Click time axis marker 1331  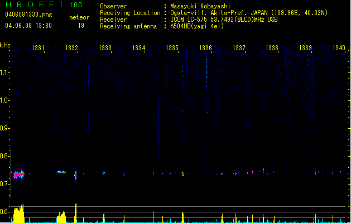tap(38, 48)
